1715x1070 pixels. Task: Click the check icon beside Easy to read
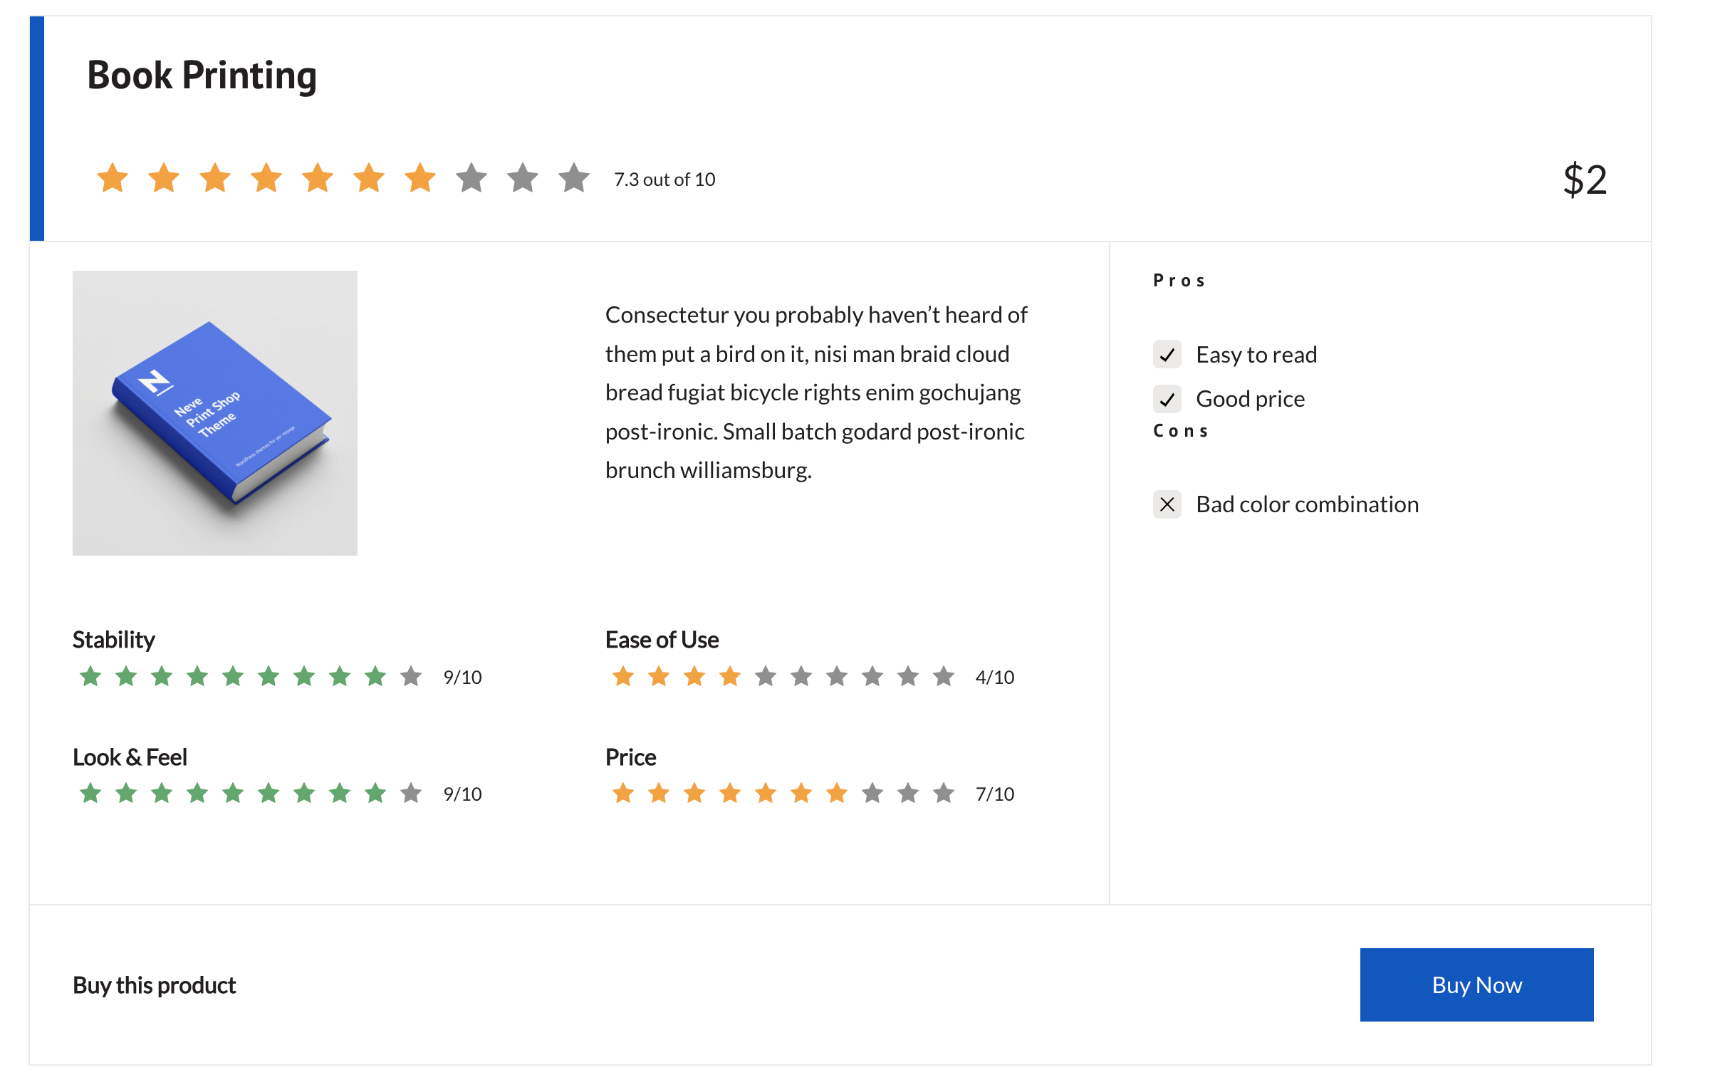pyautogui.click(x=1167, y=355)
